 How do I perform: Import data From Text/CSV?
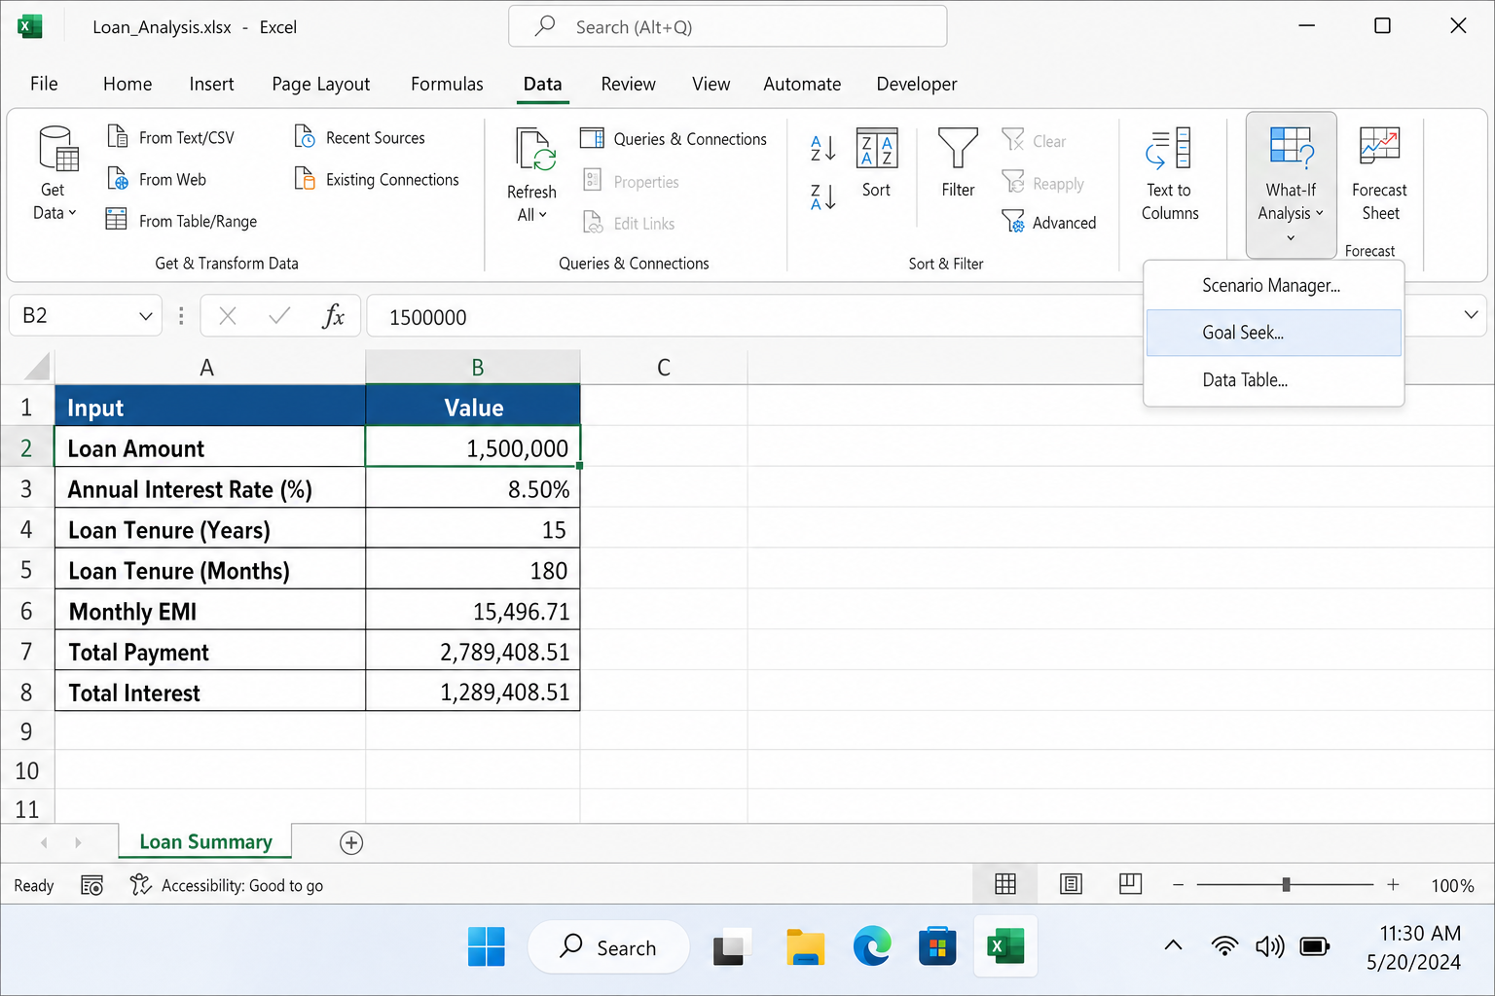(170, 137)
